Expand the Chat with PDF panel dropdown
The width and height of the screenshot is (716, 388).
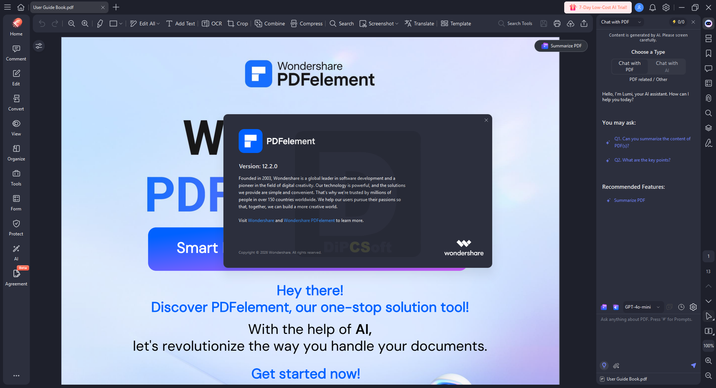(x=640, y=22)
